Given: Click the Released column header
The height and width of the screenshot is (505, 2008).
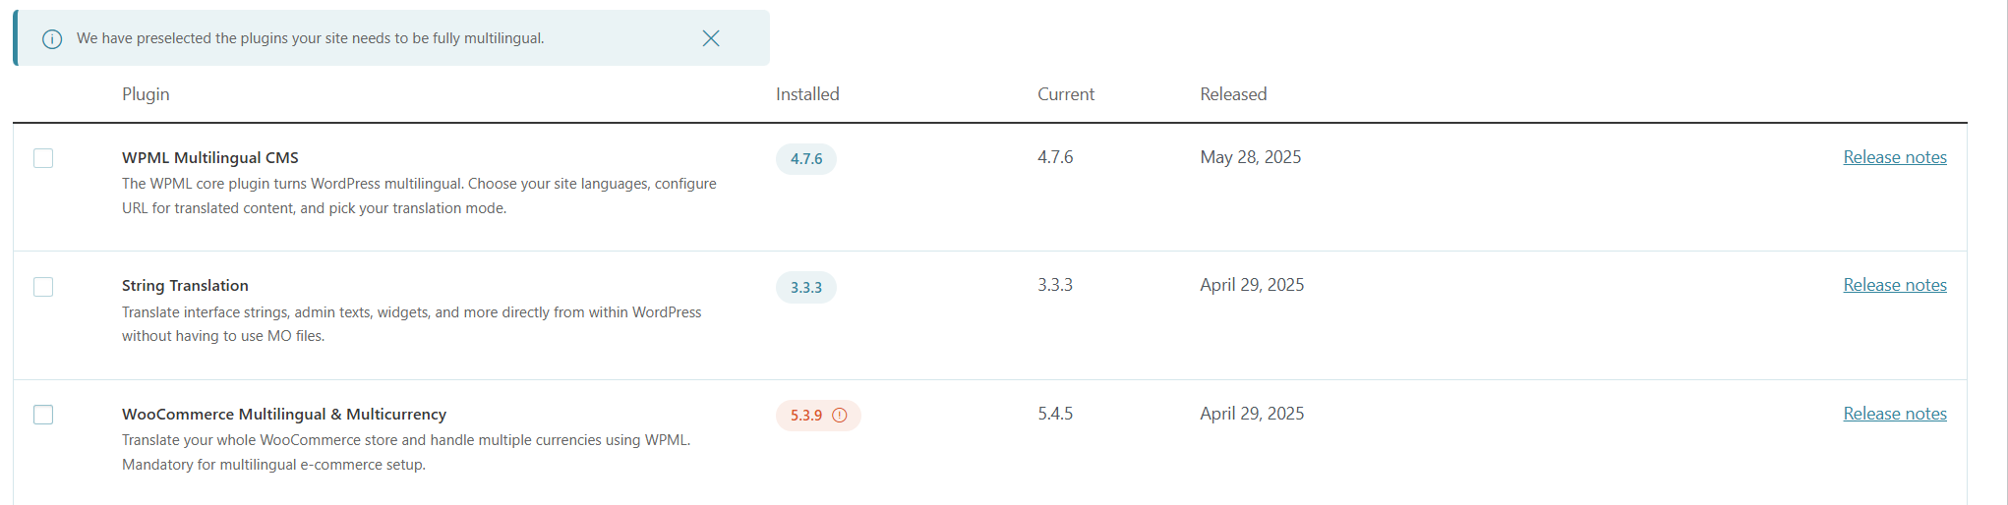Looking at the screenshot, I should [x=1233, y=94].
